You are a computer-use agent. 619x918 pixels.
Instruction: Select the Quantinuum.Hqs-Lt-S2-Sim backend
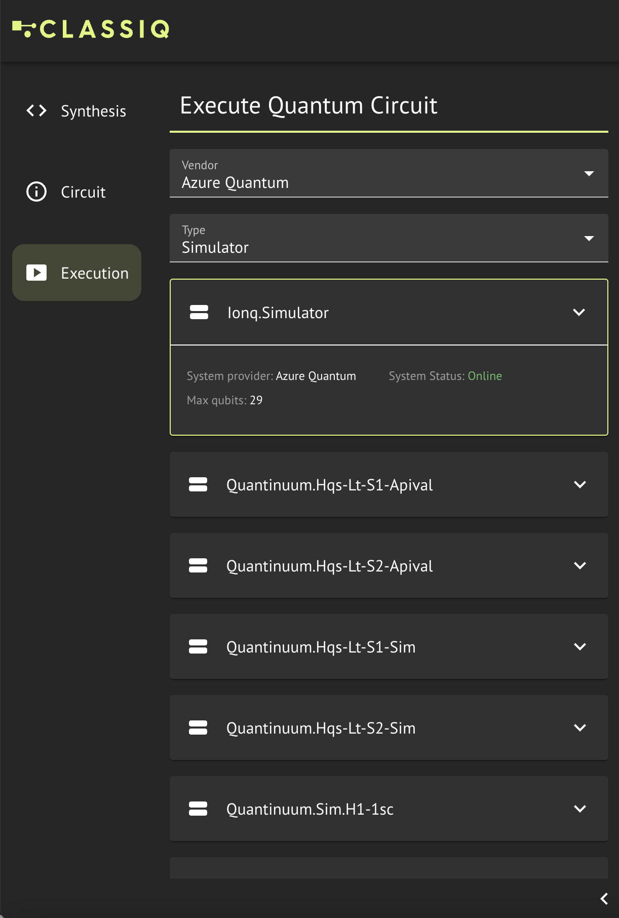click(x=389, y=728)
